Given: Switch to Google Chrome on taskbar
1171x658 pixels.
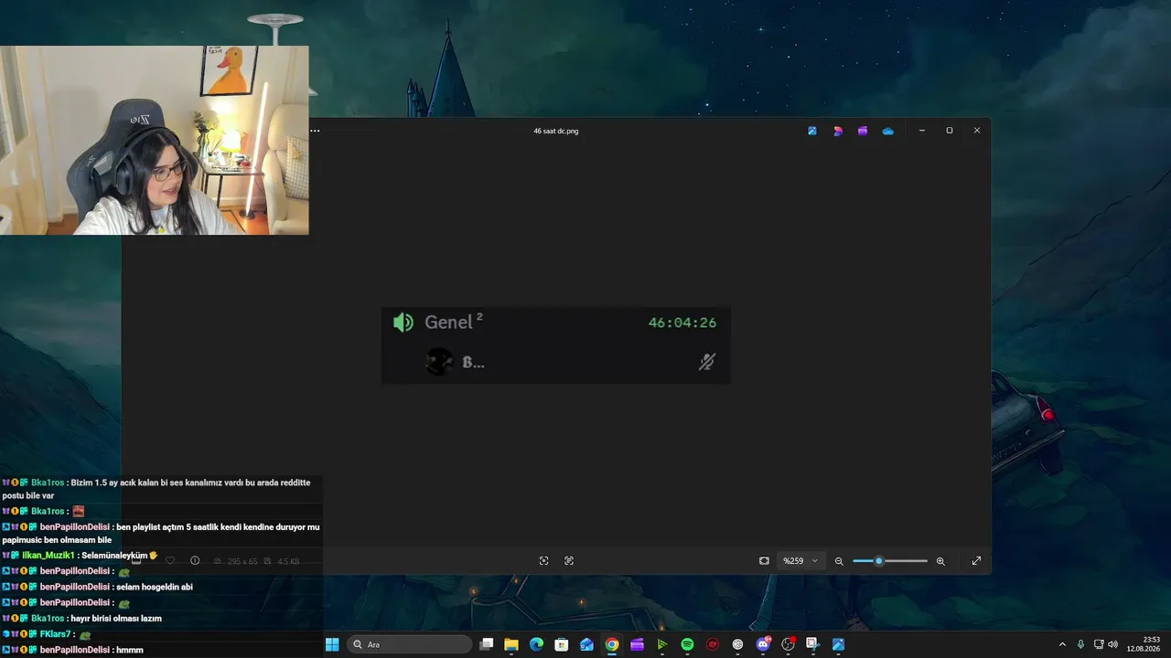Looking at the screenshot, I should tap(612, 644).
